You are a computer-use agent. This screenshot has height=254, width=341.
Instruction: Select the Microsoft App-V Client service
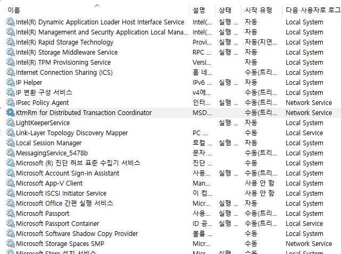pos(49,183)
